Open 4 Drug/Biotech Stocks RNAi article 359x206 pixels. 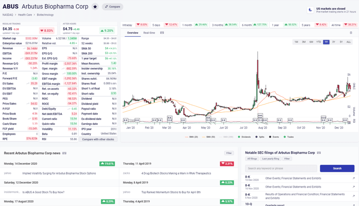point(176,173)
